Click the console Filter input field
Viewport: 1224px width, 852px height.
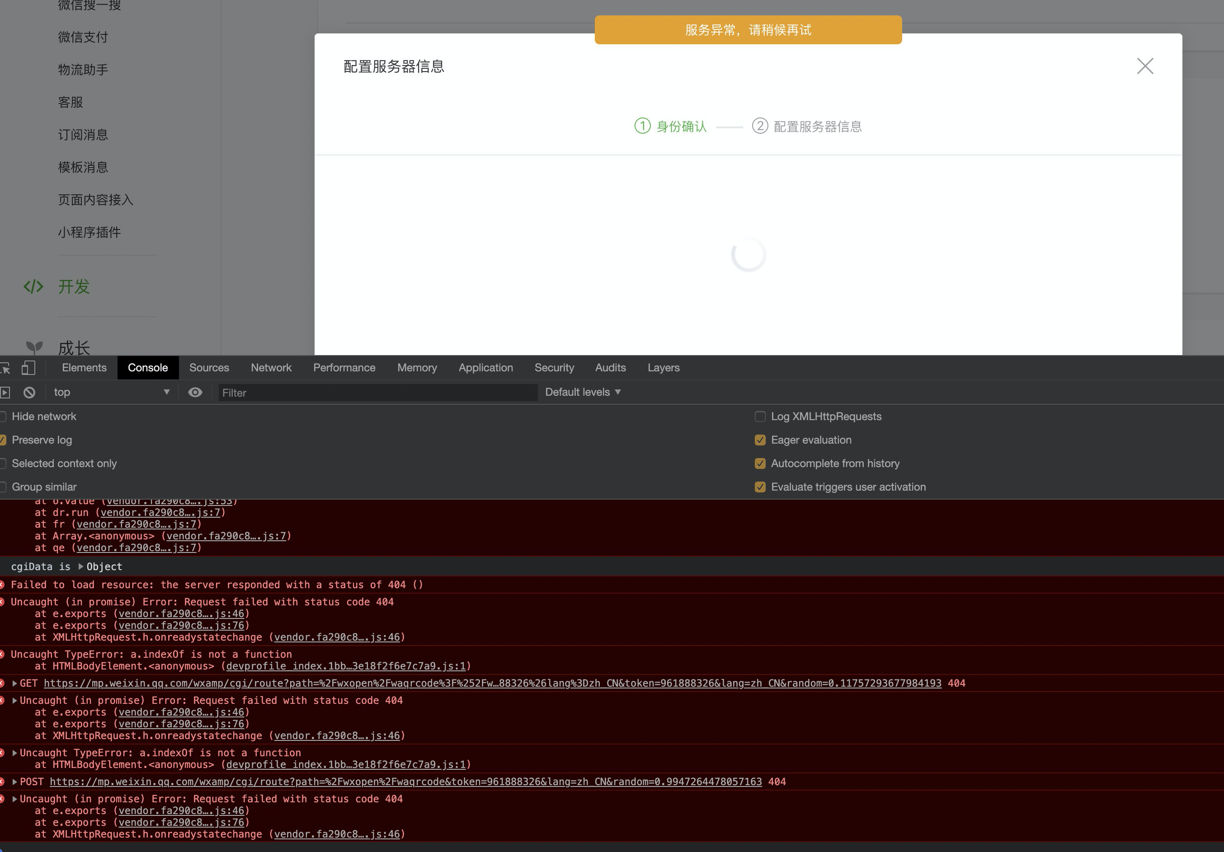click(377, 393)
